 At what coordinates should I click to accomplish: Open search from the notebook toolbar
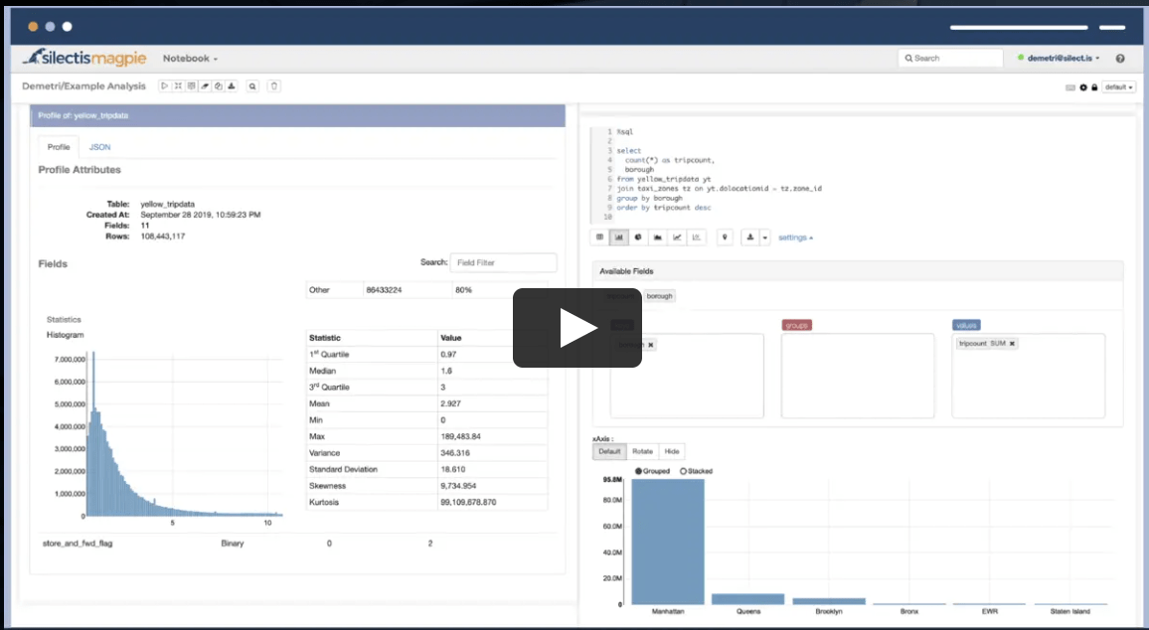[x=252, y=85]
